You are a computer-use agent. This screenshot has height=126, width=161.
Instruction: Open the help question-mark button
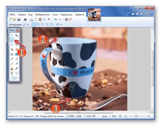151,14
